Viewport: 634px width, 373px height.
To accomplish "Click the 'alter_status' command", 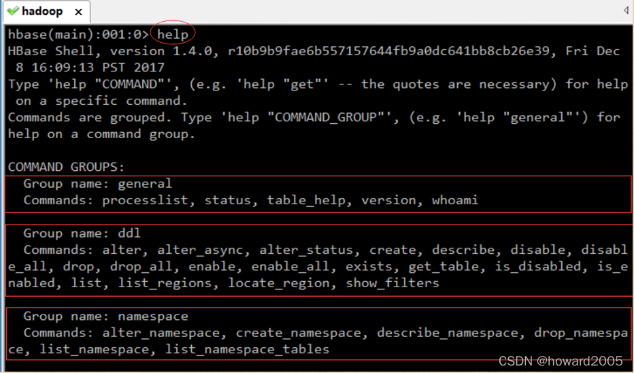I will [306, 250].
